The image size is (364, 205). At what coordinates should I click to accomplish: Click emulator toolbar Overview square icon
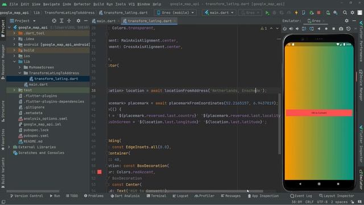click(x=334, y=28)
